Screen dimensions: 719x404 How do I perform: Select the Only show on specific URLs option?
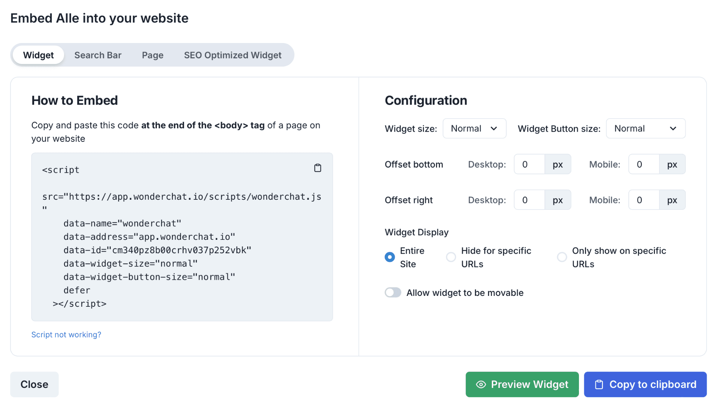(561, 257)
